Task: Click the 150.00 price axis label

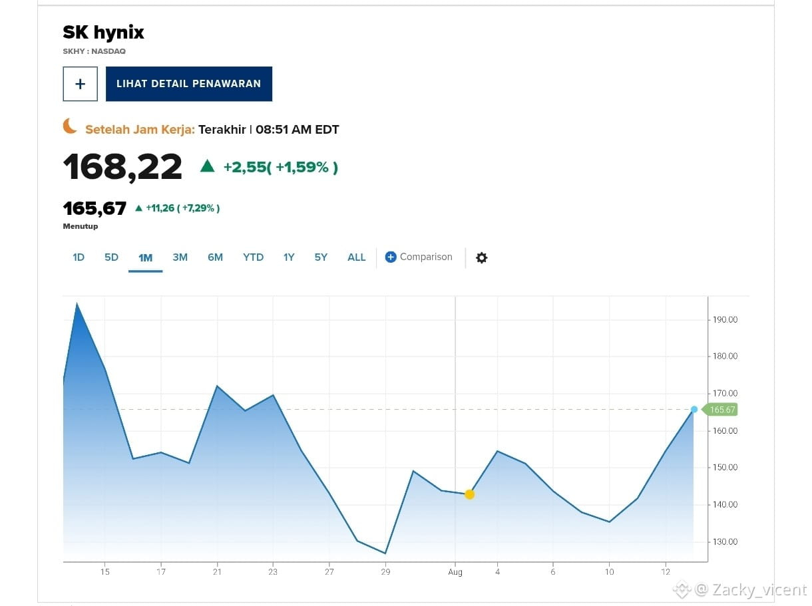Action: [x=725, y=468]
